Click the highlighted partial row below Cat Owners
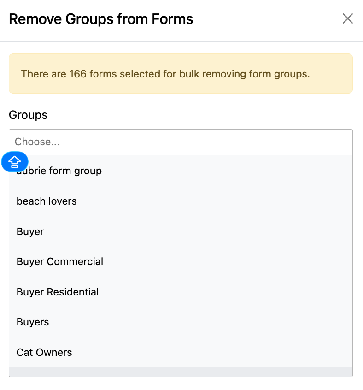Image resolution: width=363 pixels, height=390 pixels. (181, 372)
